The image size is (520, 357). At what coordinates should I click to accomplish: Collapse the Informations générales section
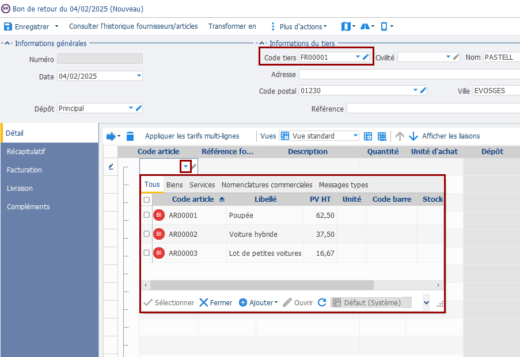[x=7, y=43]
